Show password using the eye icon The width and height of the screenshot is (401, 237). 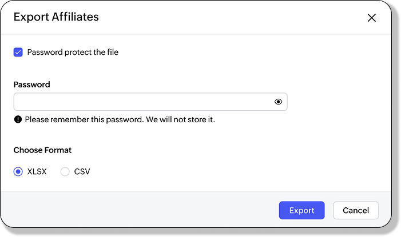(279, 102)
